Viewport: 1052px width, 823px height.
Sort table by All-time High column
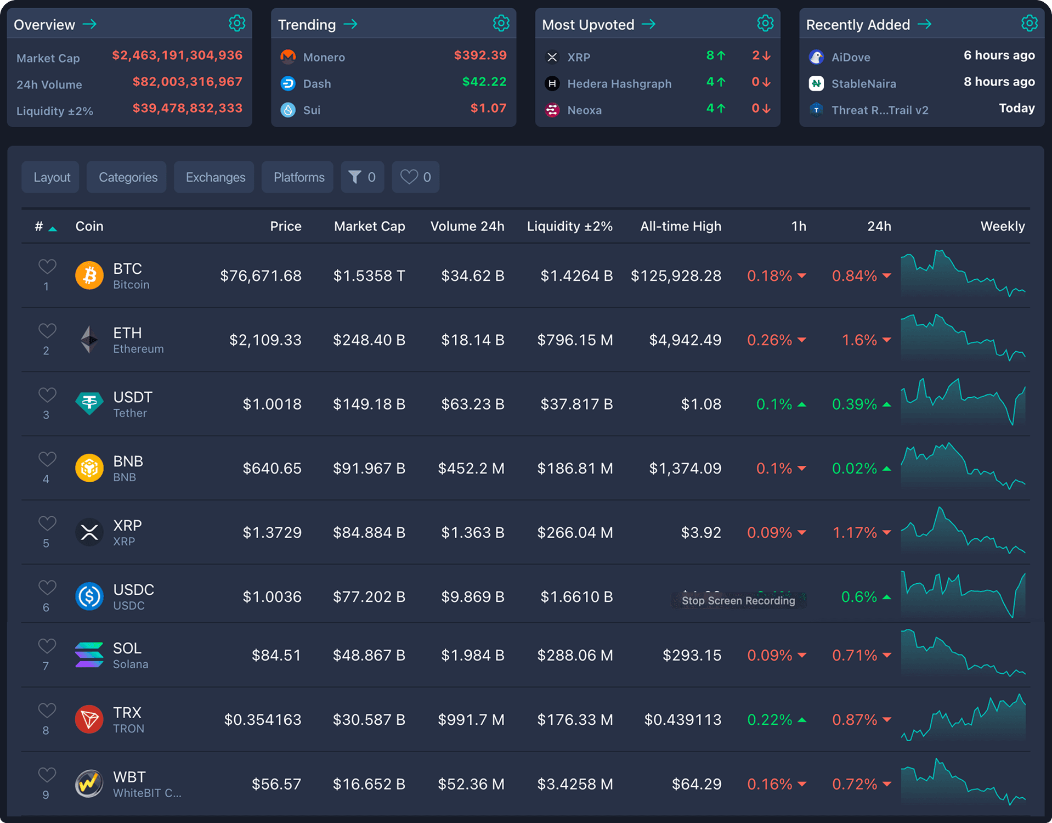click(680, 226)
